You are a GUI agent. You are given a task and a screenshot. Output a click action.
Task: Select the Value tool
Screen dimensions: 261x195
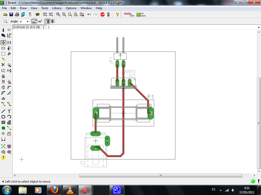pyautogui.click(x=9, y=82)
